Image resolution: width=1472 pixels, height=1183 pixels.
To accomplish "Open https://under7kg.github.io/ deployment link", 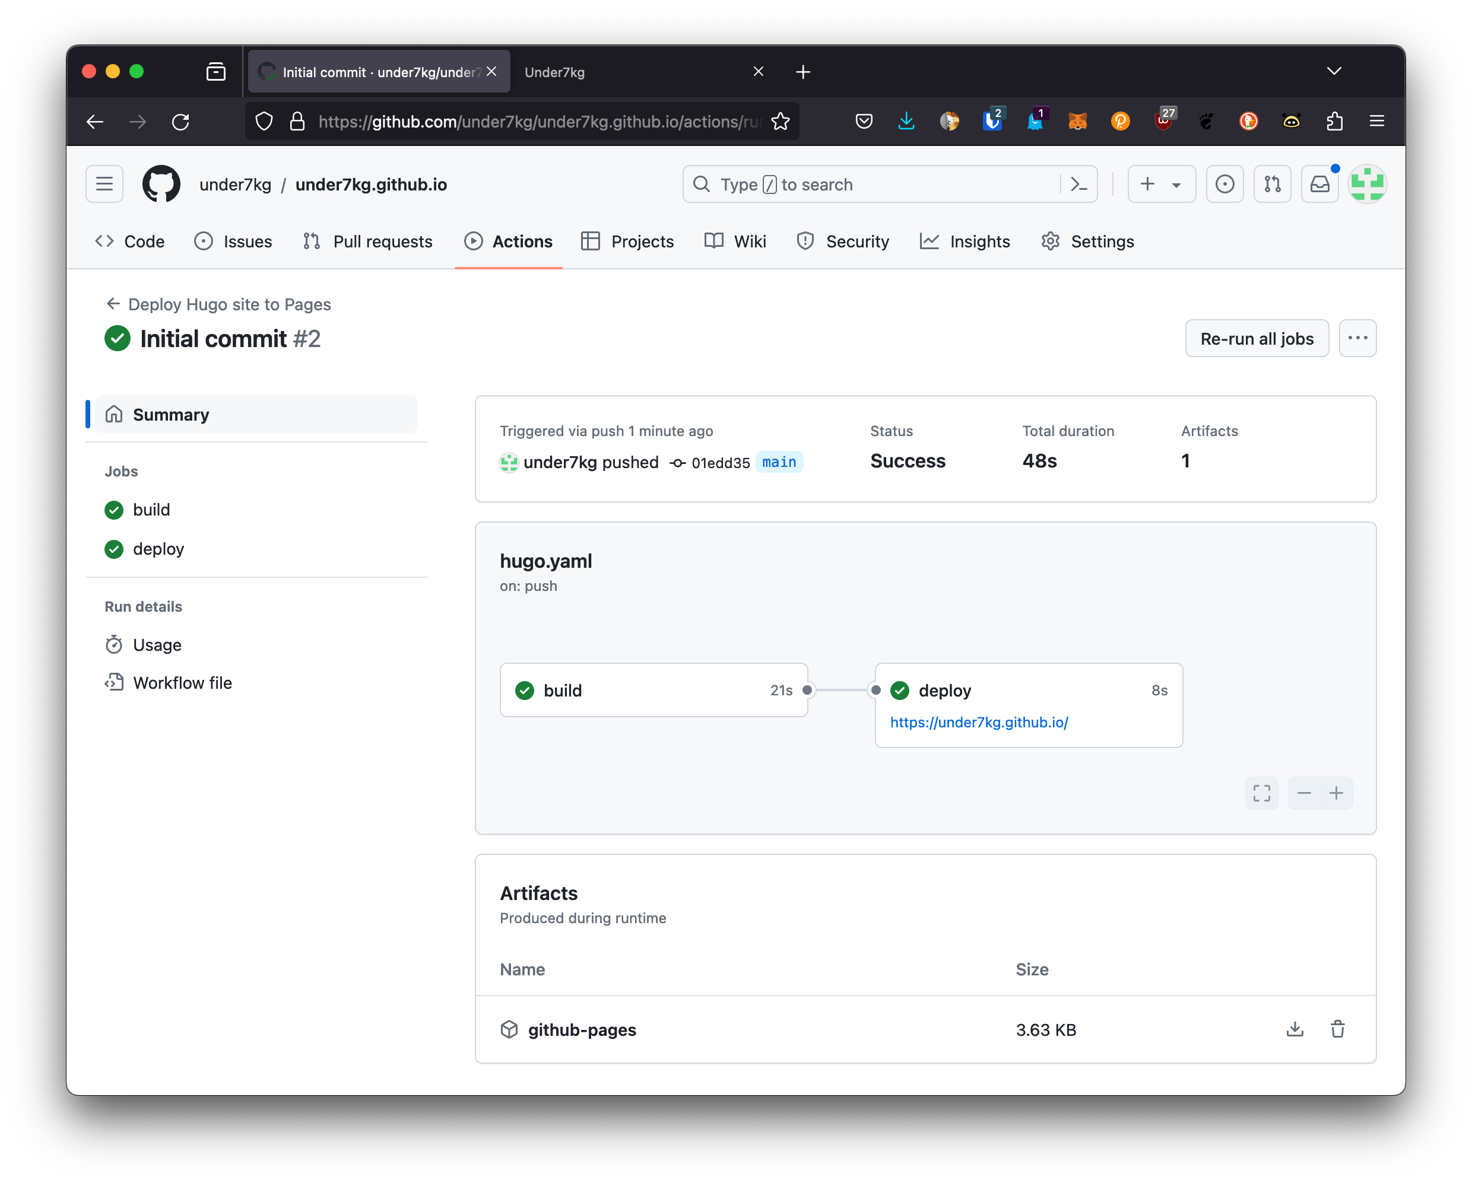I will click(979, 722).
